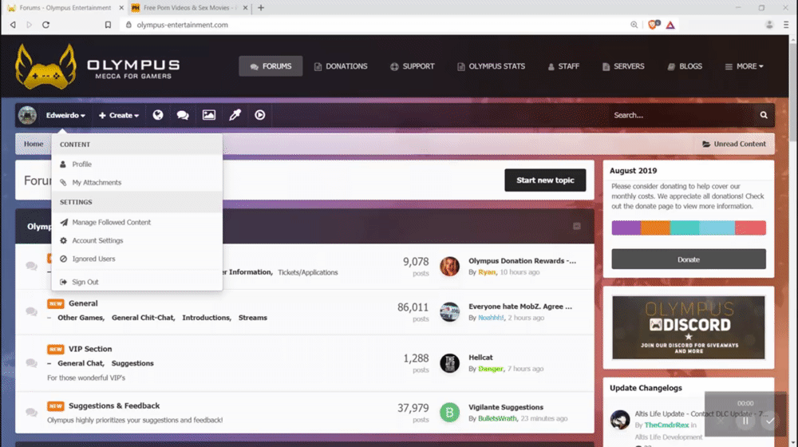Image resolution: width=798 pixels, height=447 pixels.
Task: Click the Edweirdo user avatar
Action: 27,115
